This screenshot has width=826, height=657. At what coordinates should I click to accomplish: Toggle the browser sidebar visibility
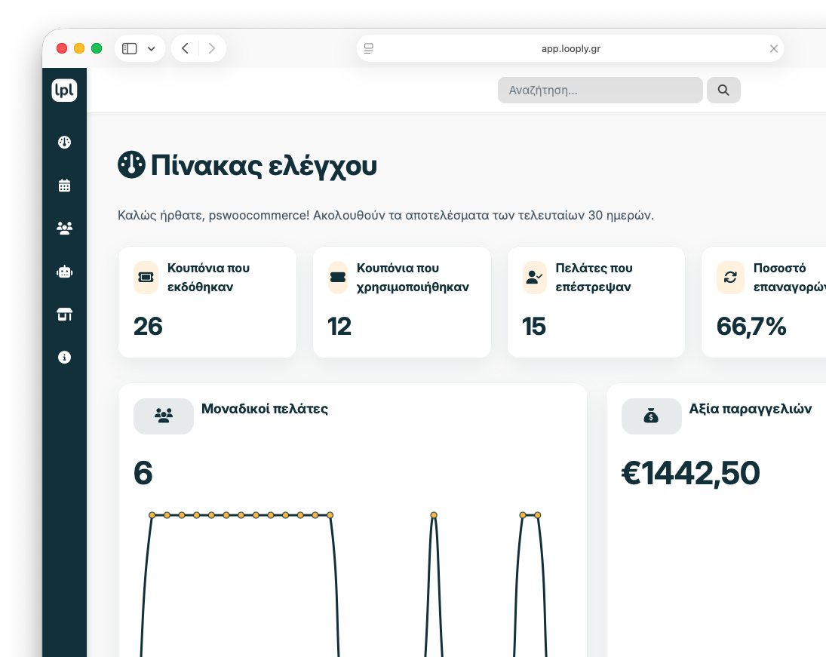(129, 48)
